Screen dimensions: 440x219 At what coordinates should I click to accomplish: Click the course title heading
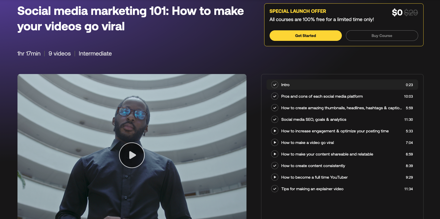pos(131,19)
